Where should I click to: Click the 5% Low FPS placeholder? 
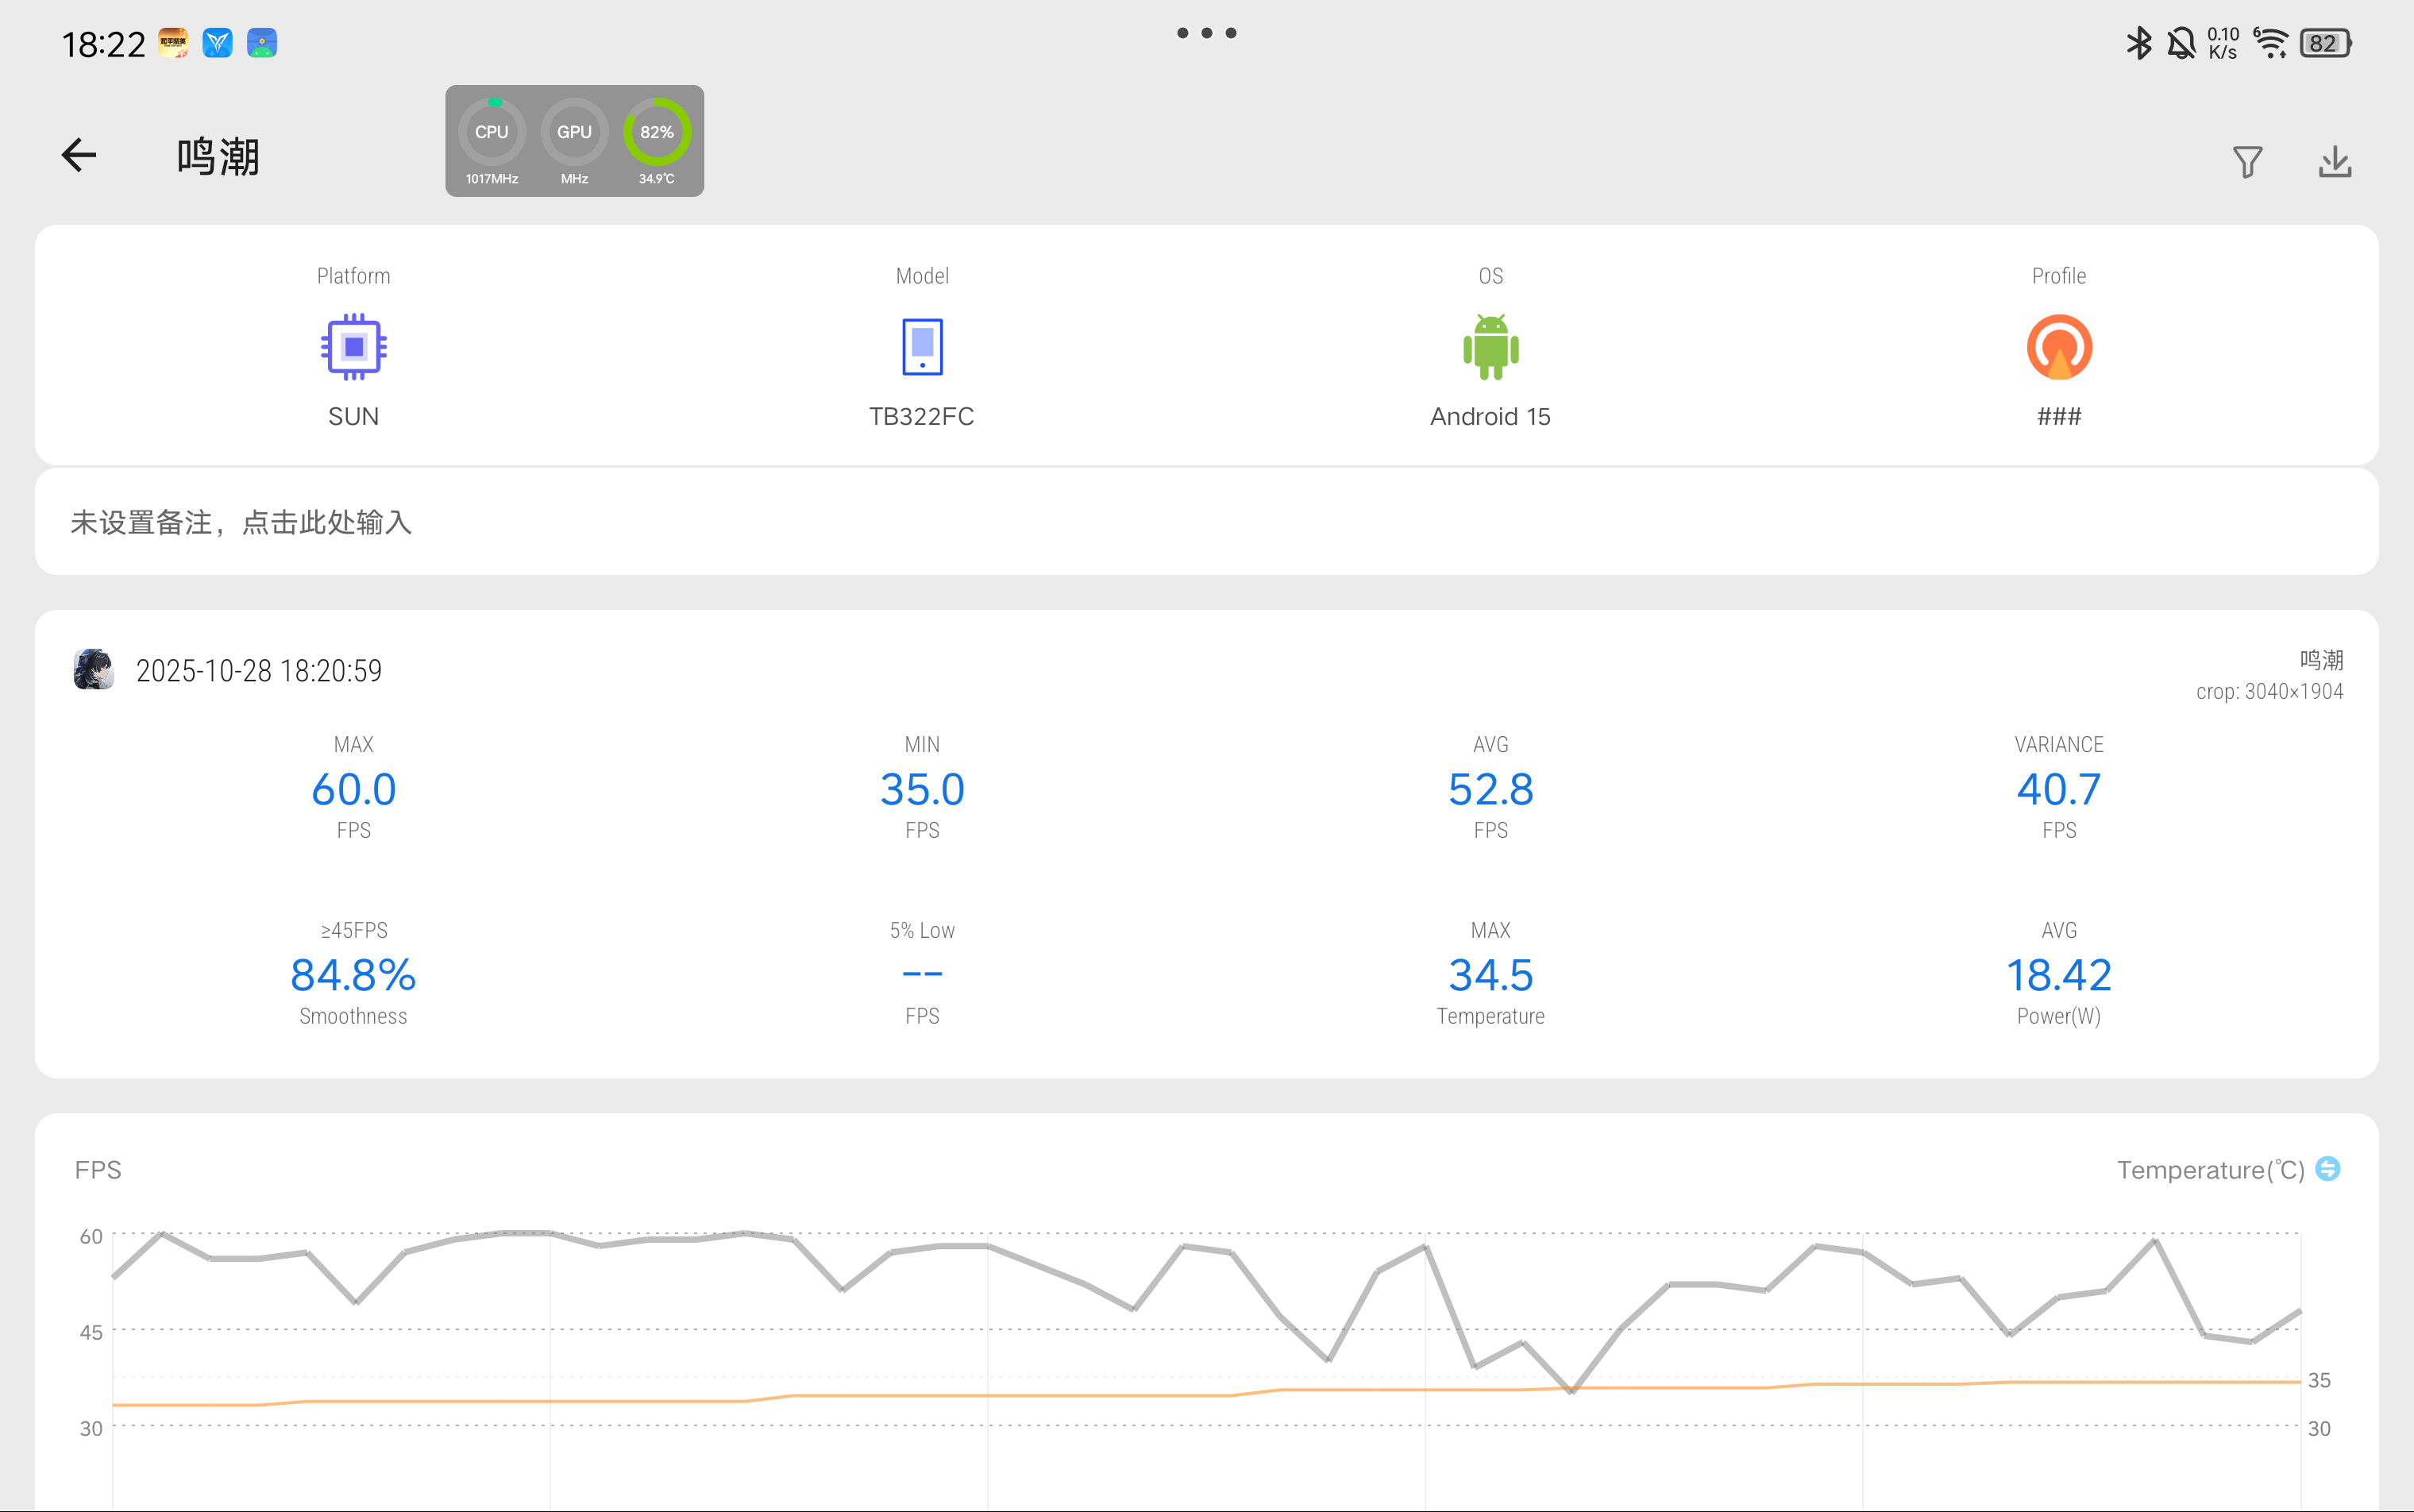[x=922, y=974]
